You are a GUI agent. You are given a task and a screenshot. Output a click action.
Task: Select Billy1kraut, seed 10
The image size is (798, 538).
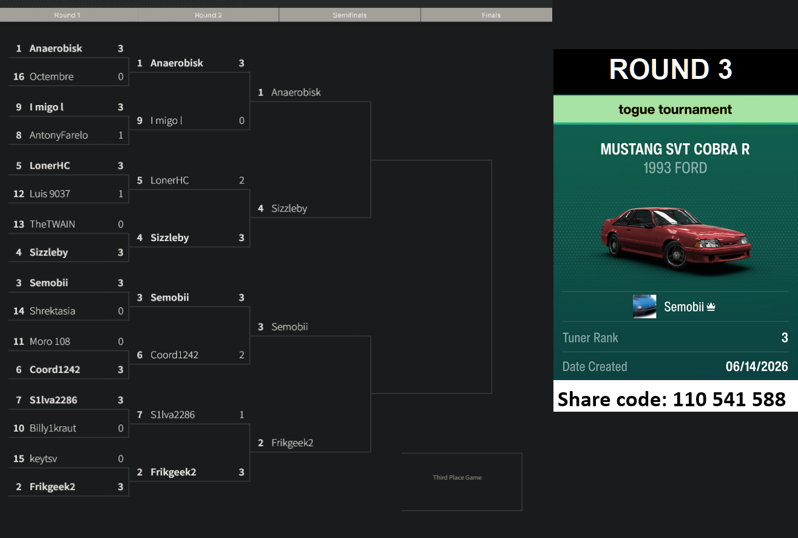53,428
